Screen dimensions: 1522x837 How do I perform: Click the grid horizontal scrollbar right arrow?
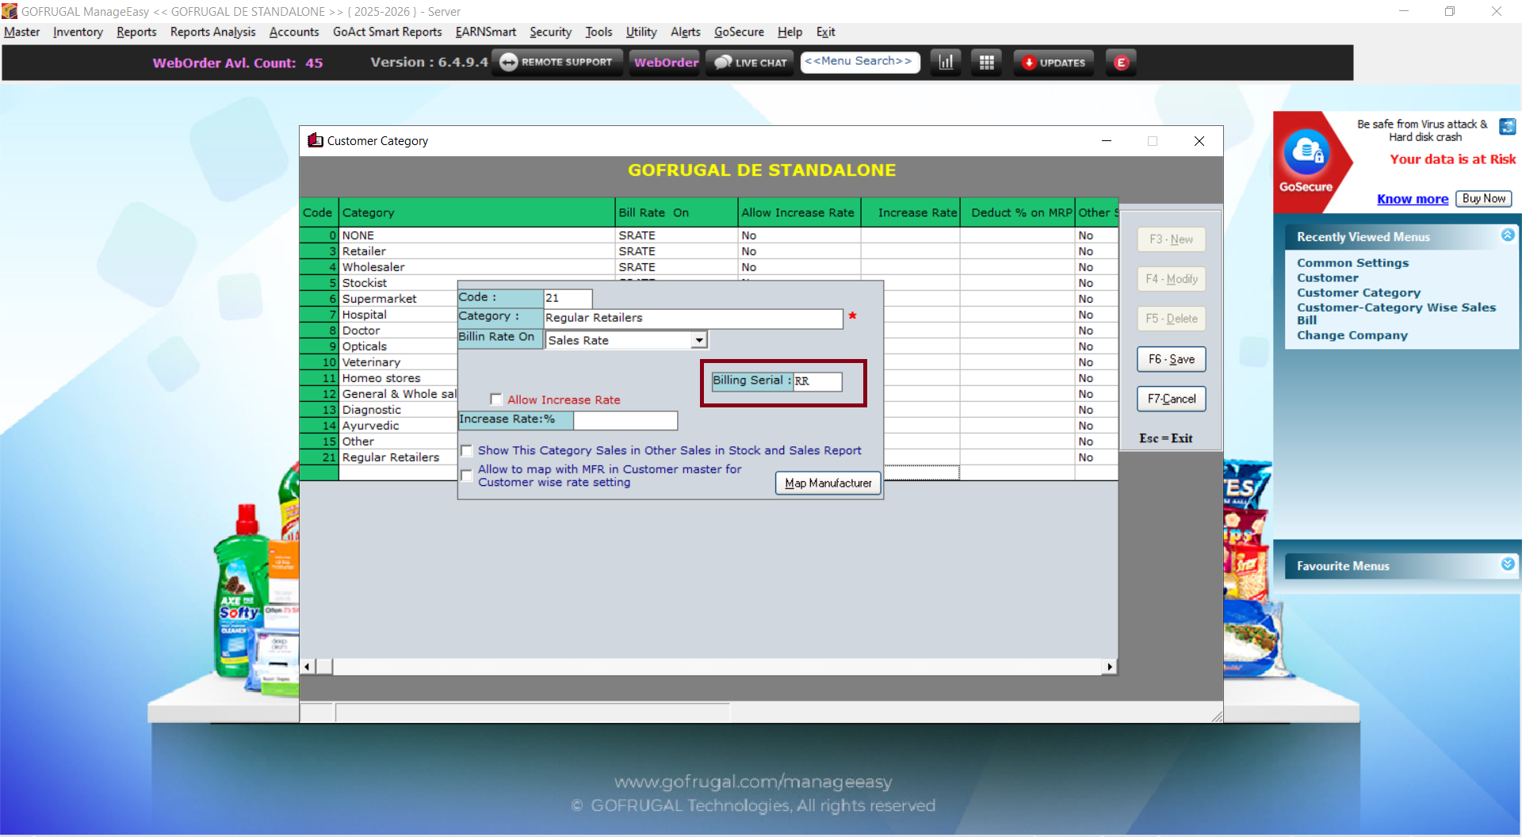coord(1110,667)
